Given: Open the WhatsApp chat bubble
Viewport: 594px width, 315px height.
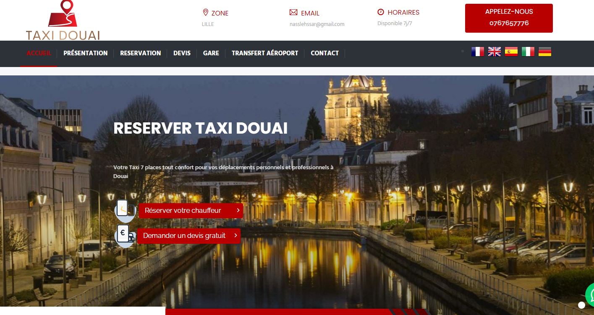Looking at the screenshot, I should pos(589,292).
